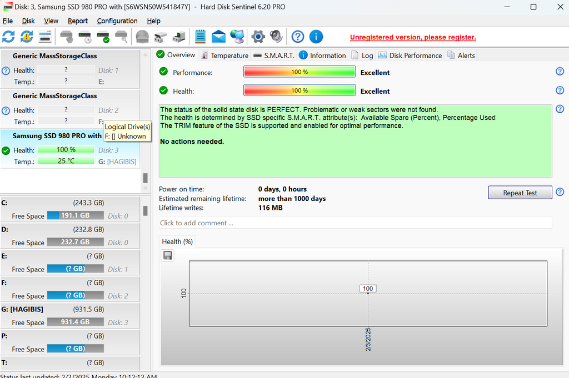Select the Samsung SSD 980 PRO disk entry
The image size is (569, 378).
point(70,148)
